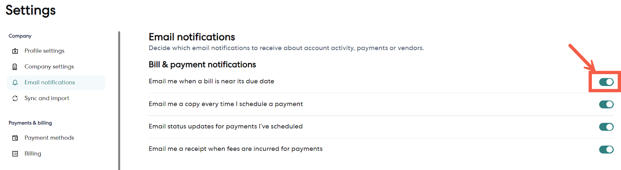
Task: Click the Email notifications section heading
Action: 192,37
